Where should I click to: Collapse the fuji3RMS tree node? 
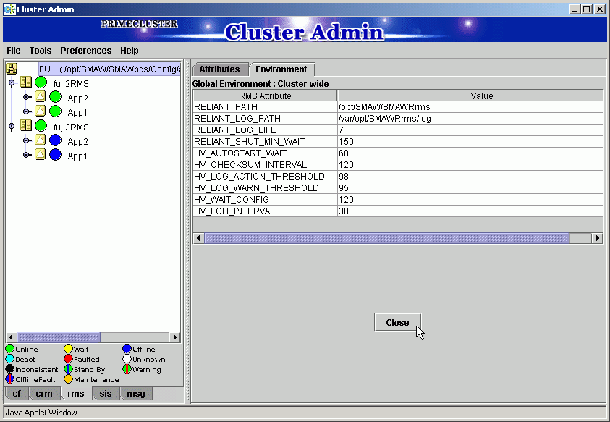pos(12,127)
